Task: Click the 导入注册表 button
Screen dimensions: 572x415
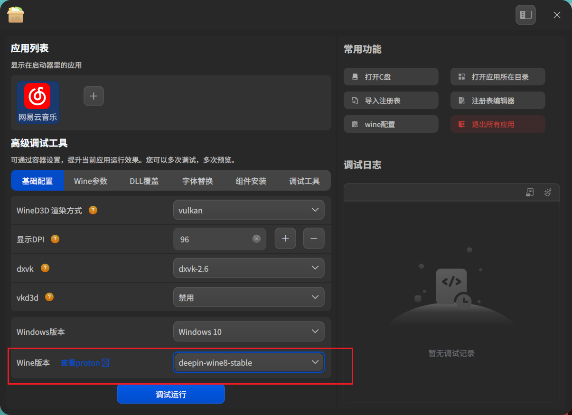Action: point(391,101)
